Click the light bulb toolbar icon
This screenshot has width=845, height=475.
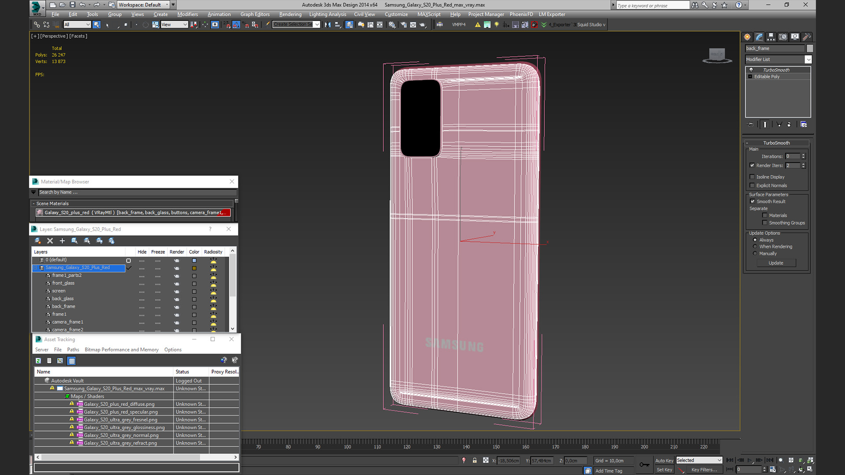pyautogui.click(x=496, y=25)
